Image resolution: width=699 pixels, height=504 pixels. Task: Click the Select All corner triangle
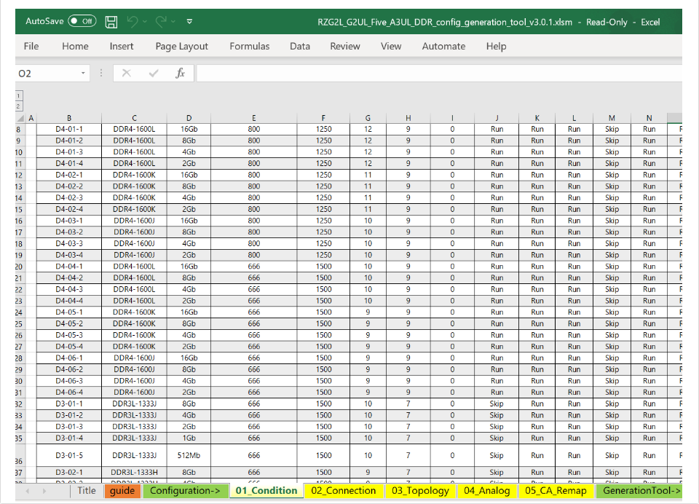[20, 118]
